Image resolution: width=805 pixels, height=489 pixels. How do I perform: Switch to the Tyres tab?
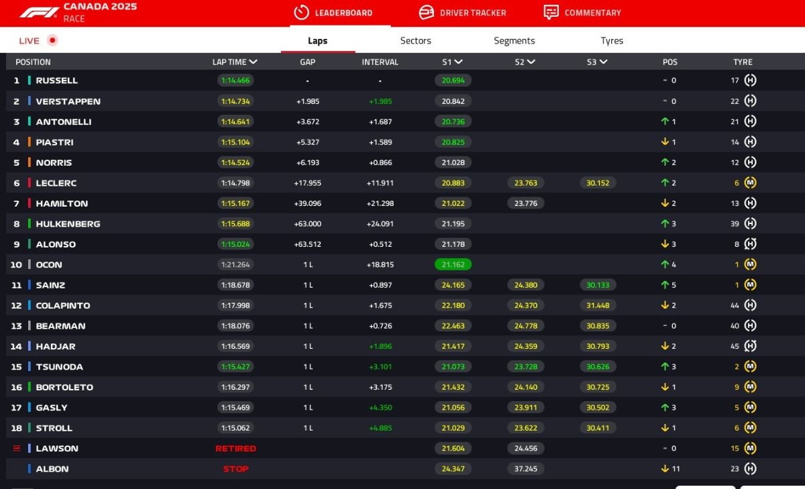tap(612, 41)
